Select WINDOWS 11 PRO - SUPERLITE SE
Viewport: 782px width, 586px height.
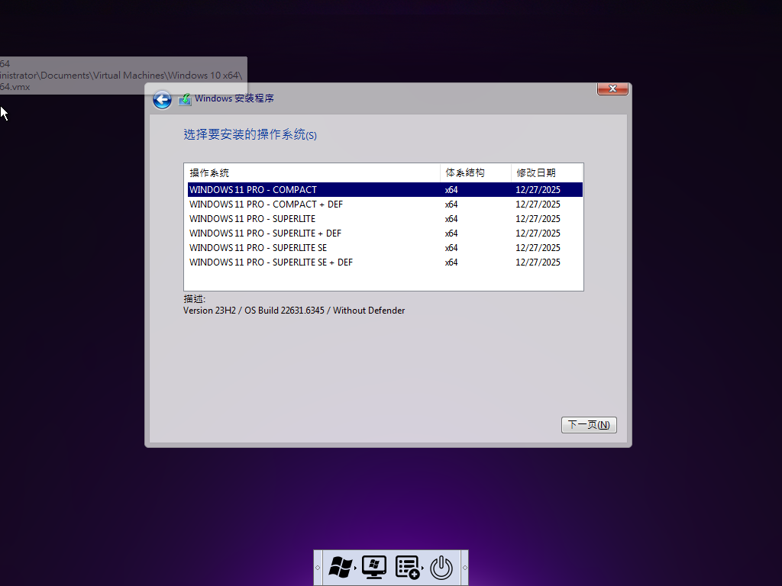click(258, 248)
